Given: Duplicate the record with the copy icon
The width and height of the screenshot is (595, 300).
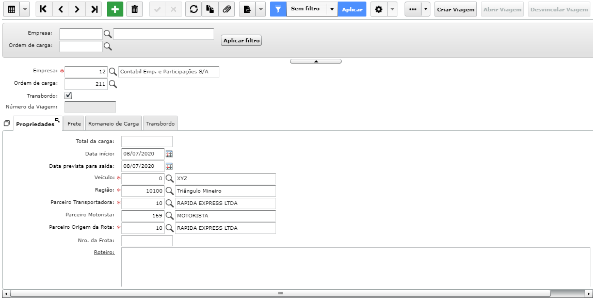Looking at the screenshot, I should click(210, 9).
